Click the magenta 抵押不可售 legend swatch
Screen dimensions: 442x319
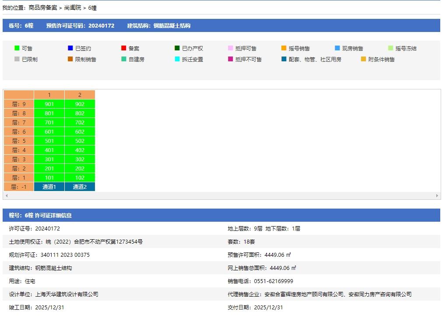(230, 59)
